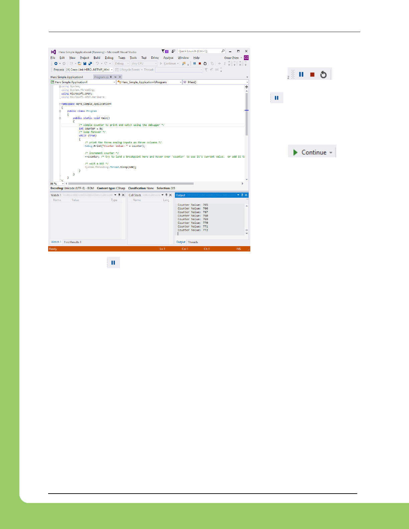The image size is (409, 529).
Task: Close the Output panel
Action: tap(246, 195)
